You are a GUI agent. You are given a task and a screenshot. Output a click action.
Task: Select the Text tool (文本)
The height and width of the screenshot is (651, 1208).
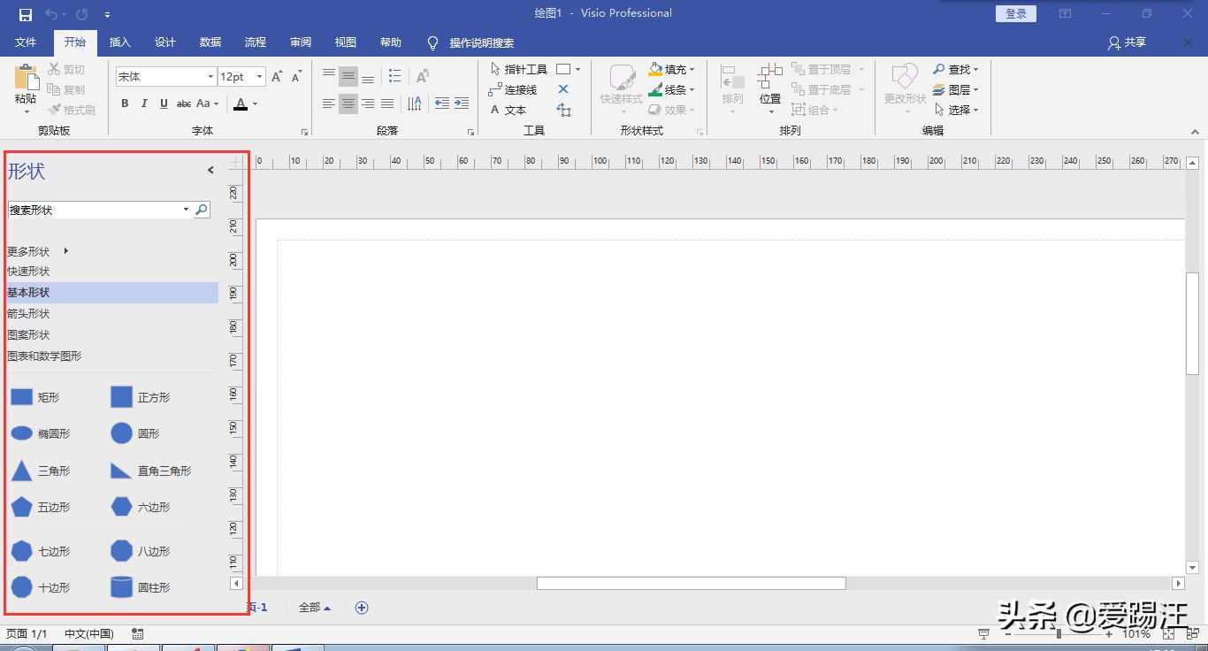(x=508, y=110)
